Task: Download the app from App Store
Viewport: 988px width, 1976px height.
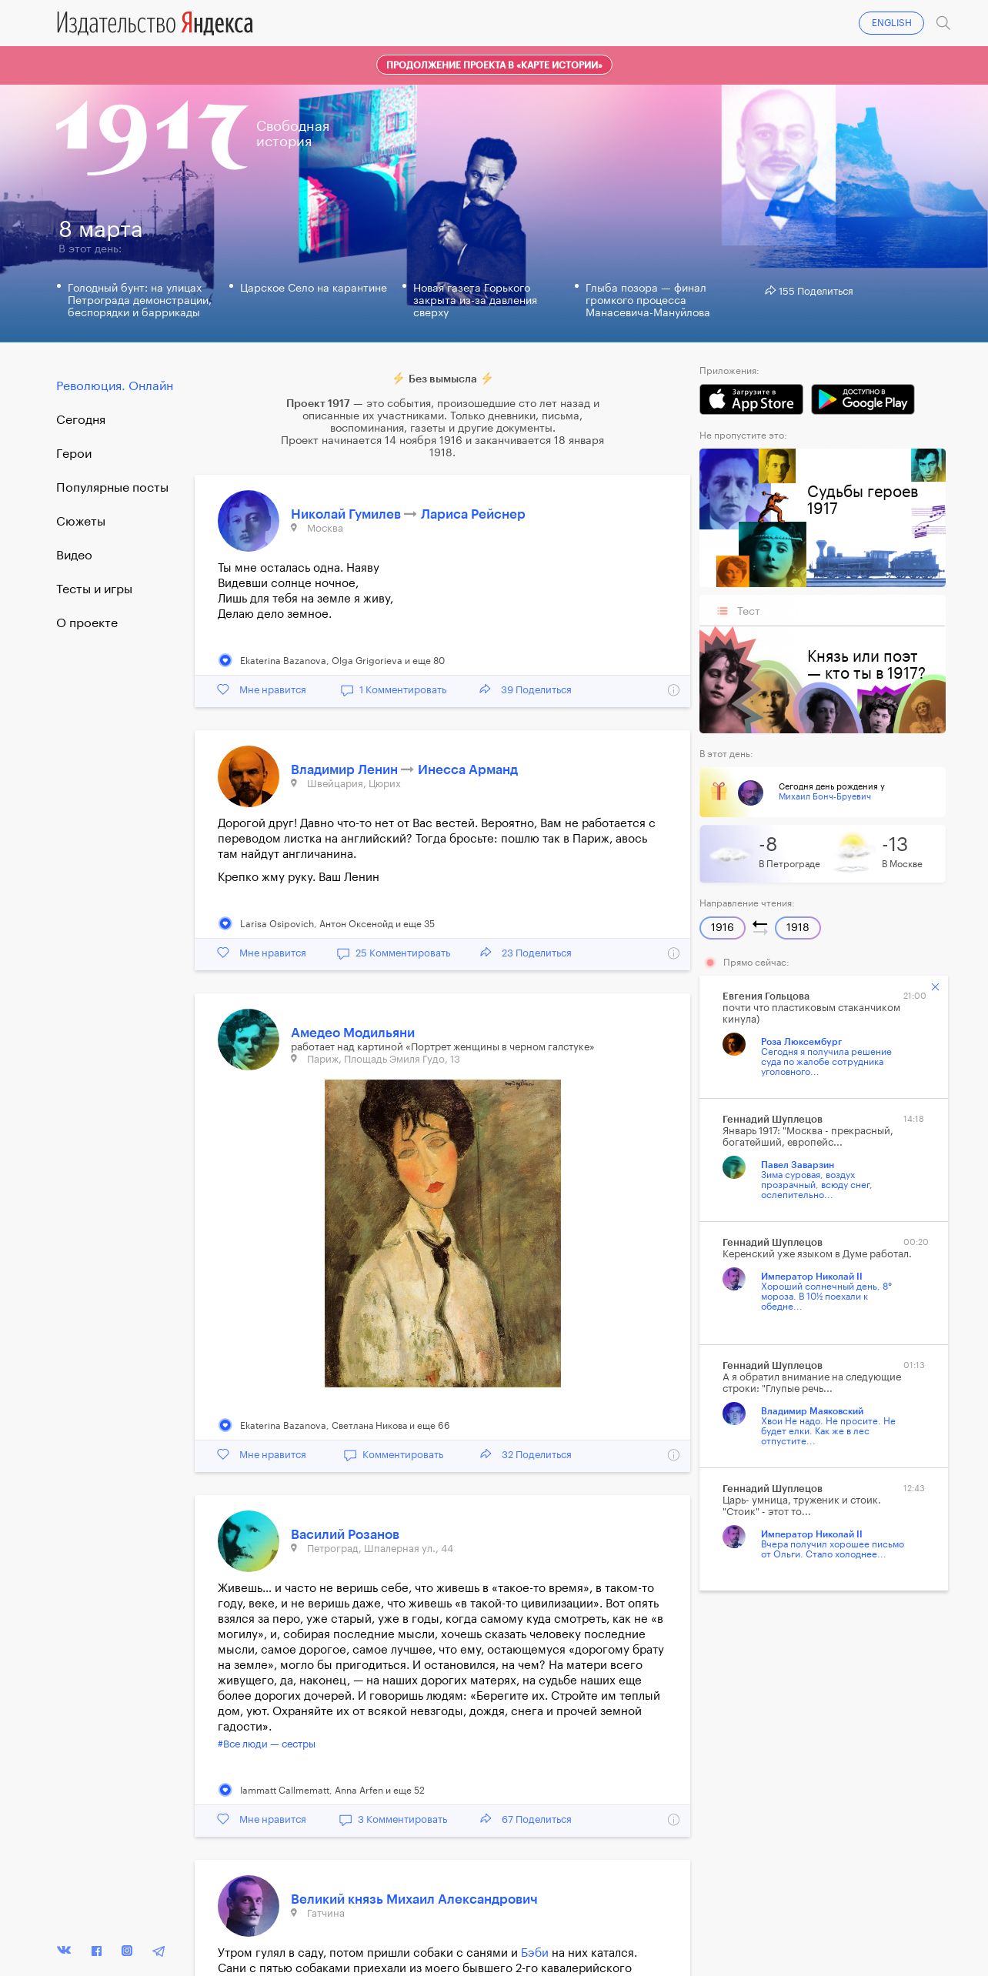Action: pos(751,399)
